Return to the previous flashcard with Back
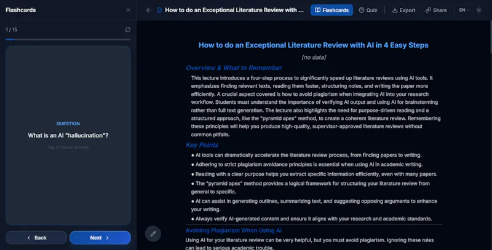The height and width of the screenshot is (250, 492). 36,238
